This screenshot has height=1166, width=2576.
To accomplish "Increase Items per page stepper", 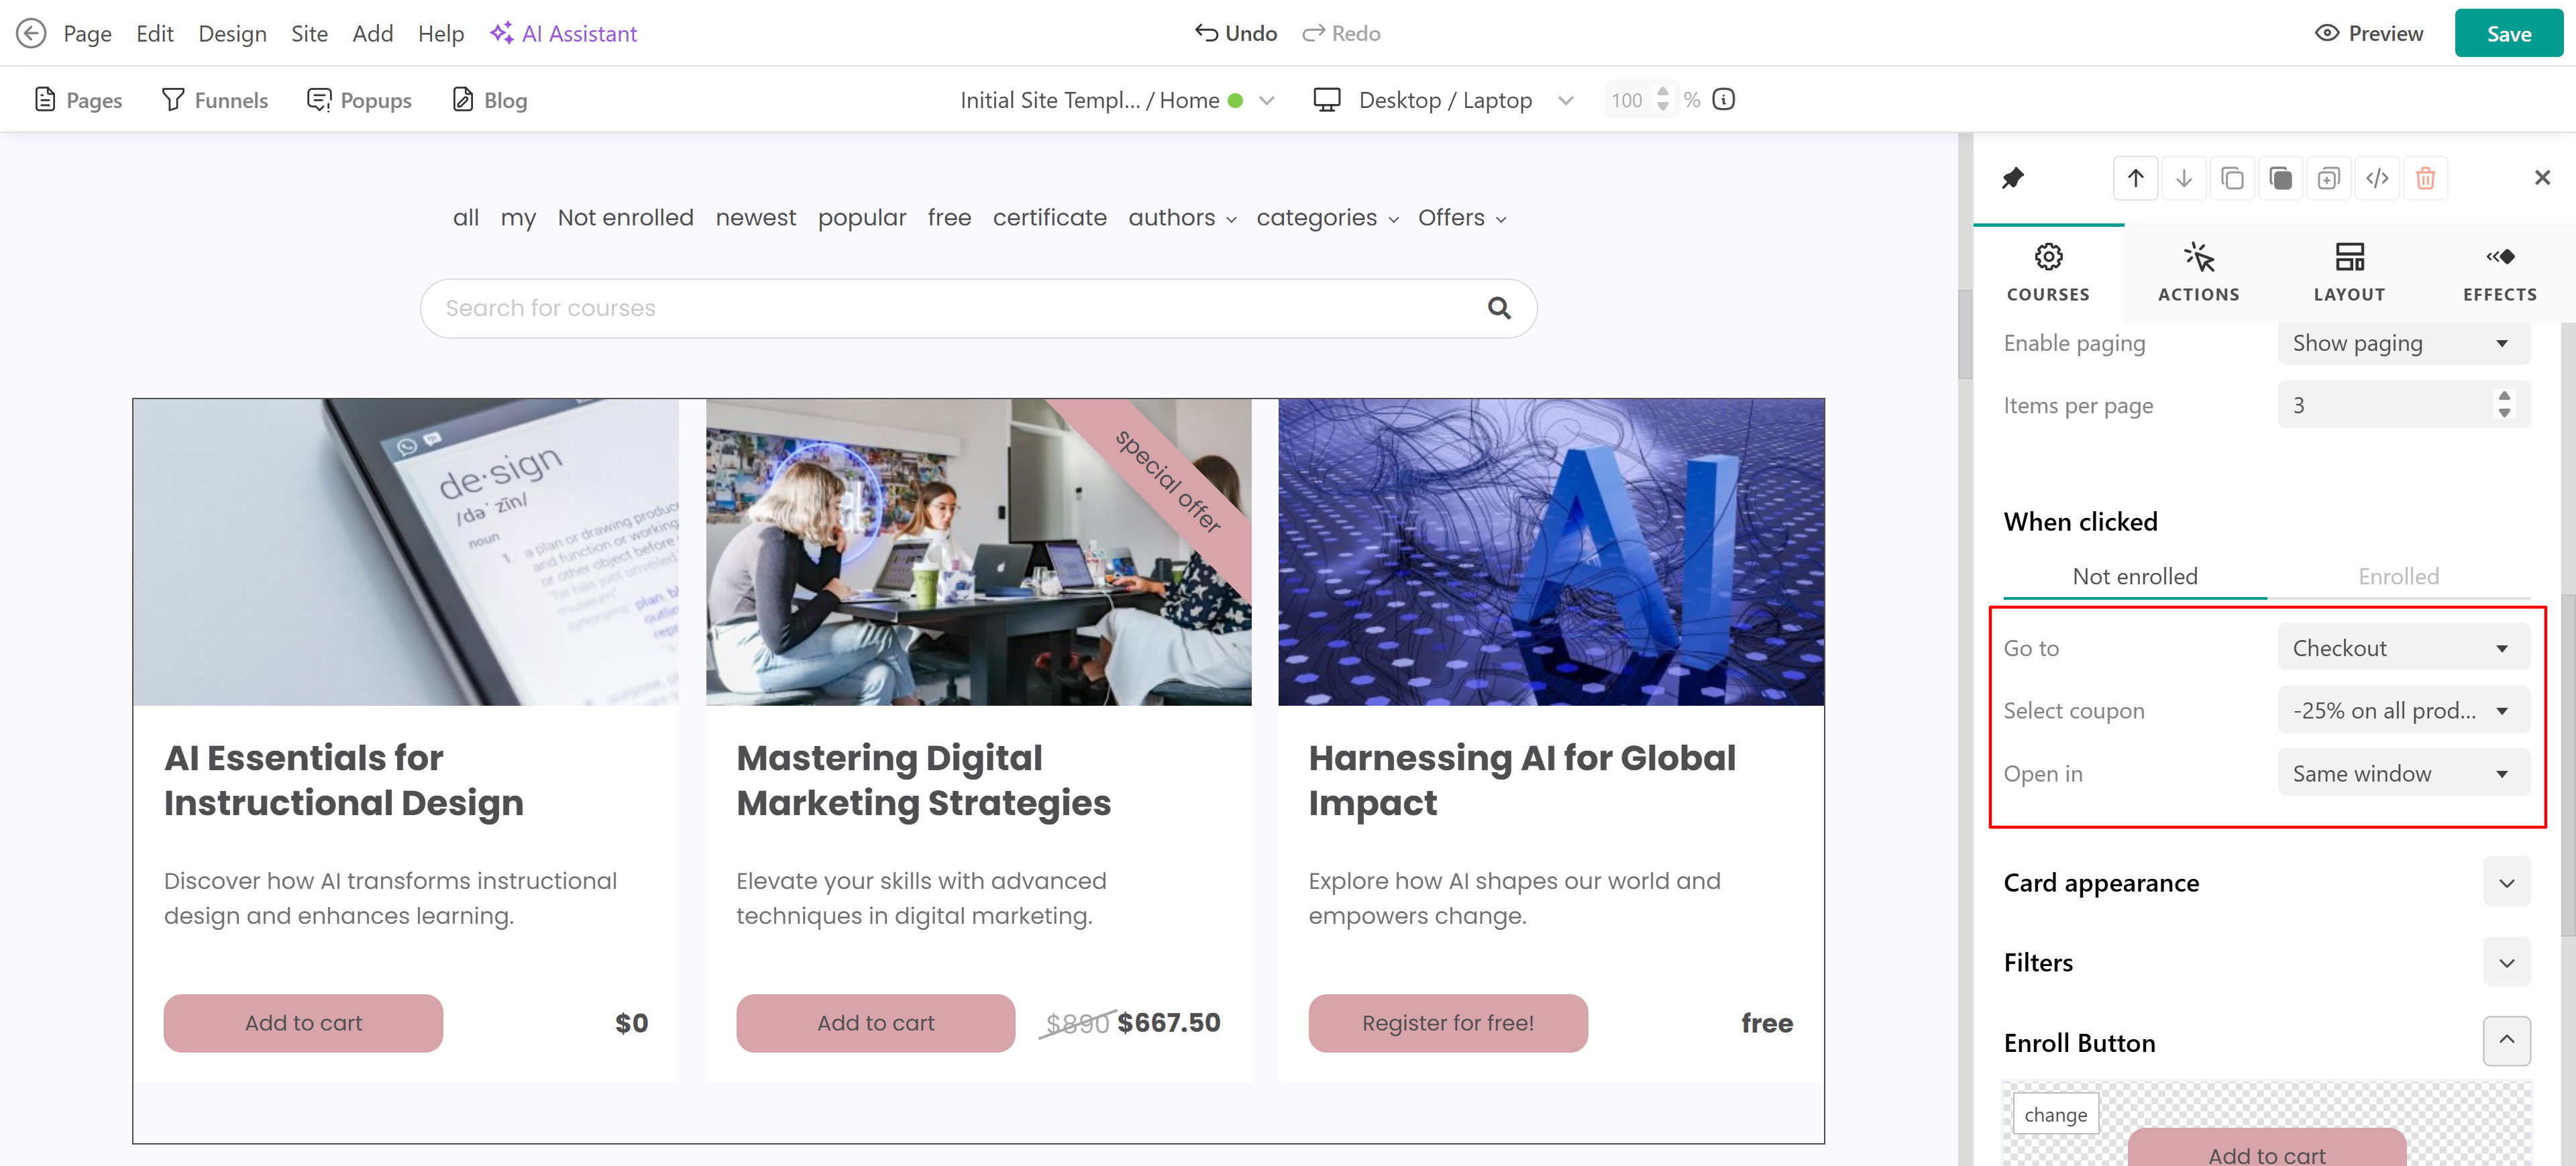I will [2503, 396].
